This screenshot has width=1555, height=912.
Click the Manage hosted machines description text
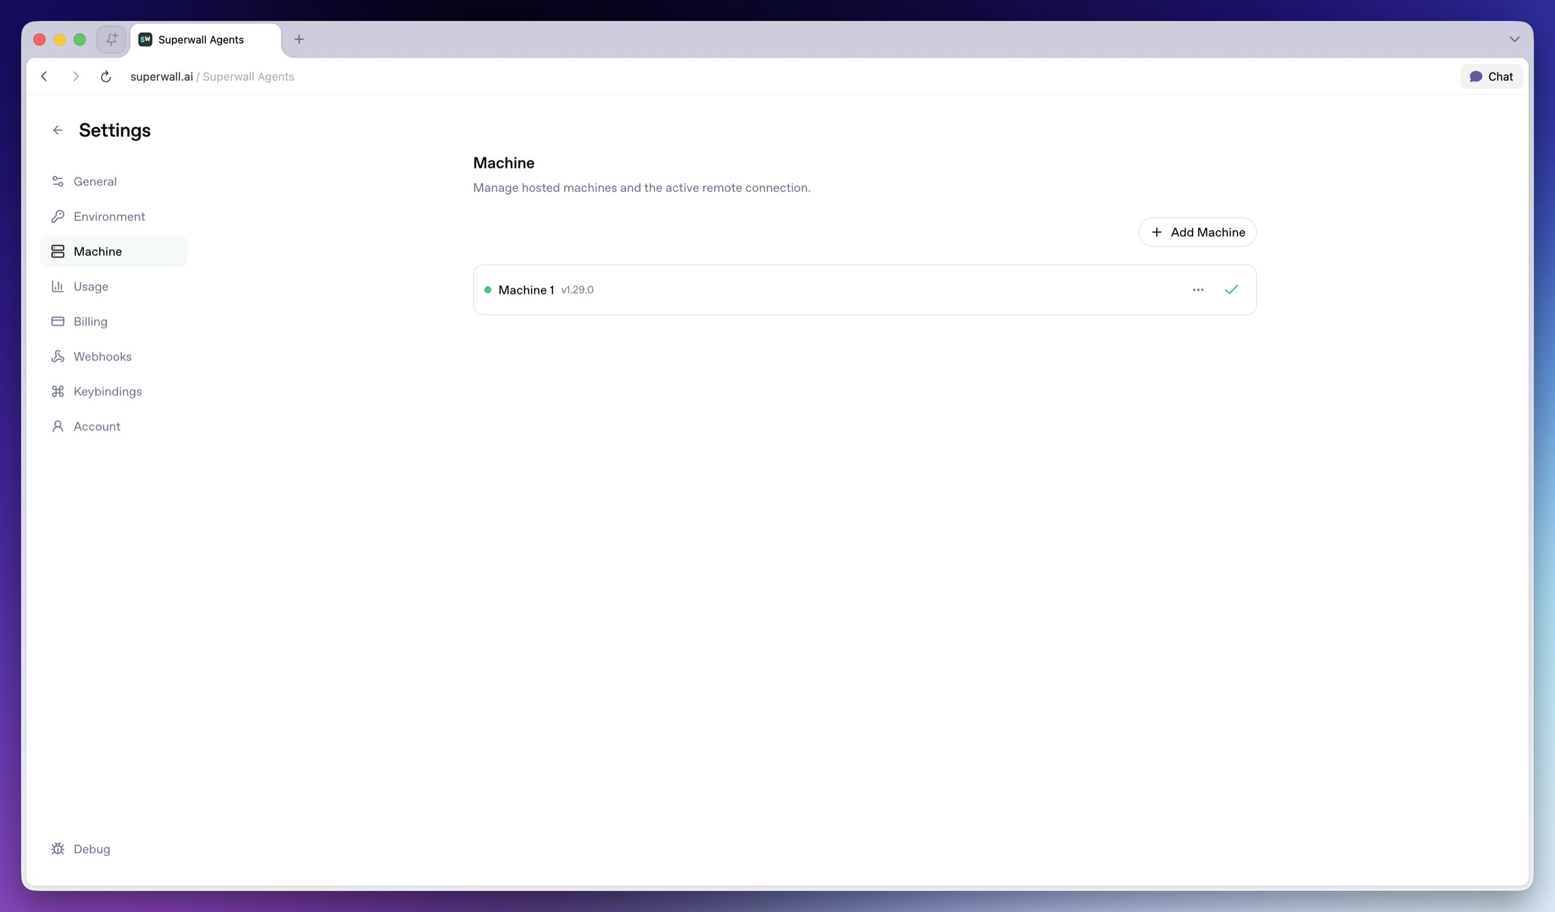[641, 188]
